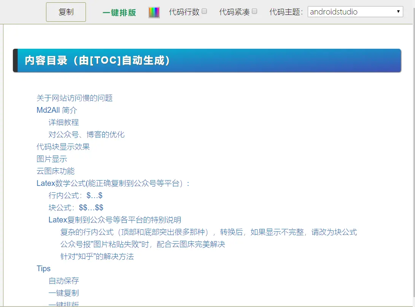Enable the 代码行数 checkbox

[204, 11]
